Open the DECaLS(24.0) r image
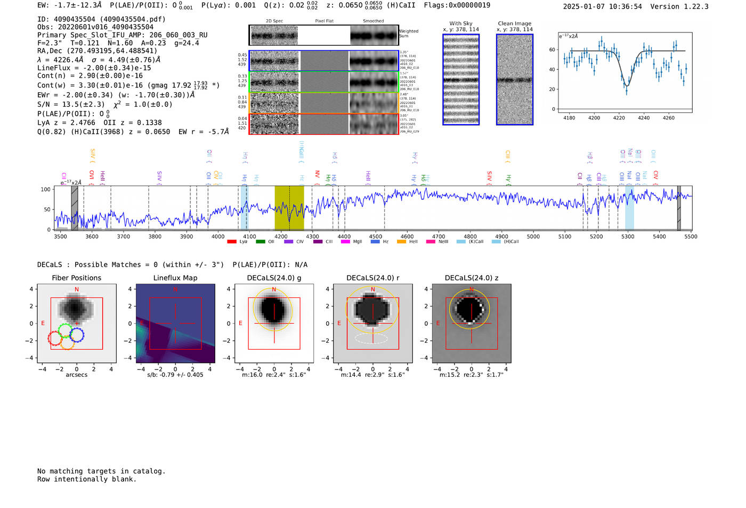Screen dimensions: 746x508 pyautogui.click(x=373, y=323)
